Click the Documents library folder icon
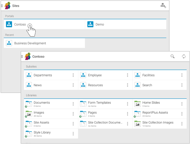Image resolution: width=190 pixels, height=144 pixels. 28,104
